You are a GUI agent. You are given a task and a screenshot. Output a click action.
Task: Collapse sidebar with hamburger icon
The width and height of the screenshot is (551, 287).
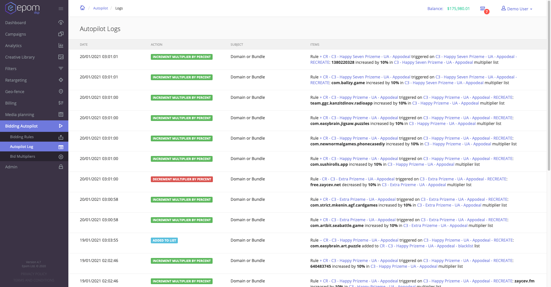point(61,9)
